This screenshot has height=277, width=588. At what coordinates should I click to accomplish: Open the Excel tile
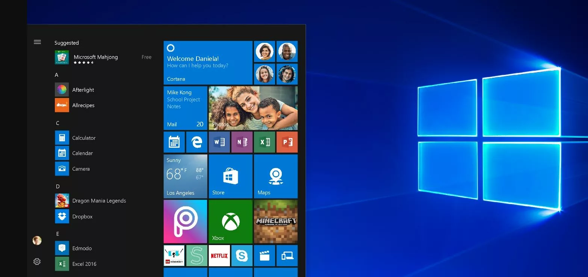[x=265, y=142]
